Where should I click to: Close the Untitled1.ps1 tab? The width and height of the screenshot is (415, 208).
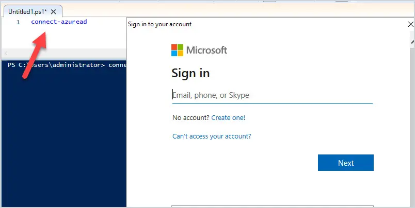pyautogui.click(x=54, y=12)
